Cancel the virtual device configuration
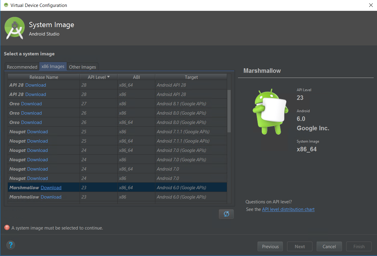The image size is (377, 256). 329,247
